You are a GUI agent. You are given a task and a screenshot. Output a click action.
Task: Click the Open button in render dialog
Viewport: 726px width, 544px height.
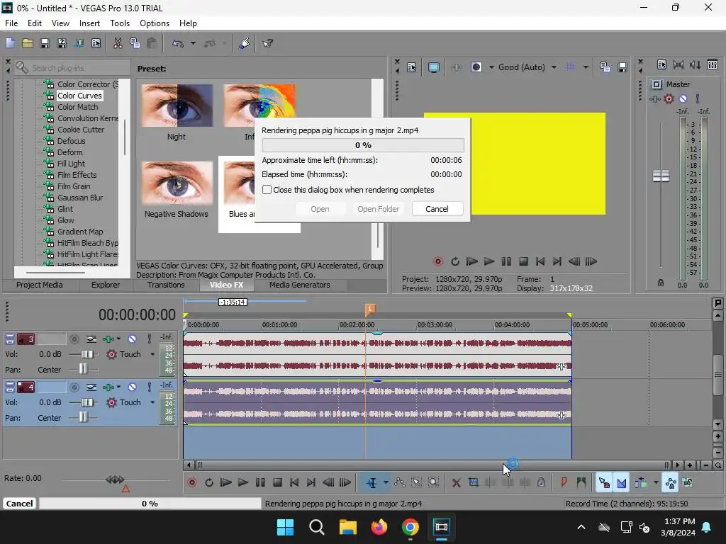tap(320, 209)
